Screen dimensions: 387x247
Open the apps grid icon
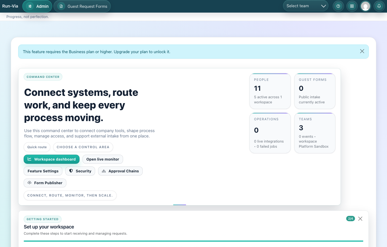click(352, 6)
